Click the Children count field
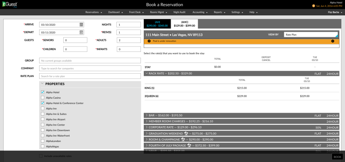Image resolution: width=345 pixels, height=162 pixels. [75, 49]
